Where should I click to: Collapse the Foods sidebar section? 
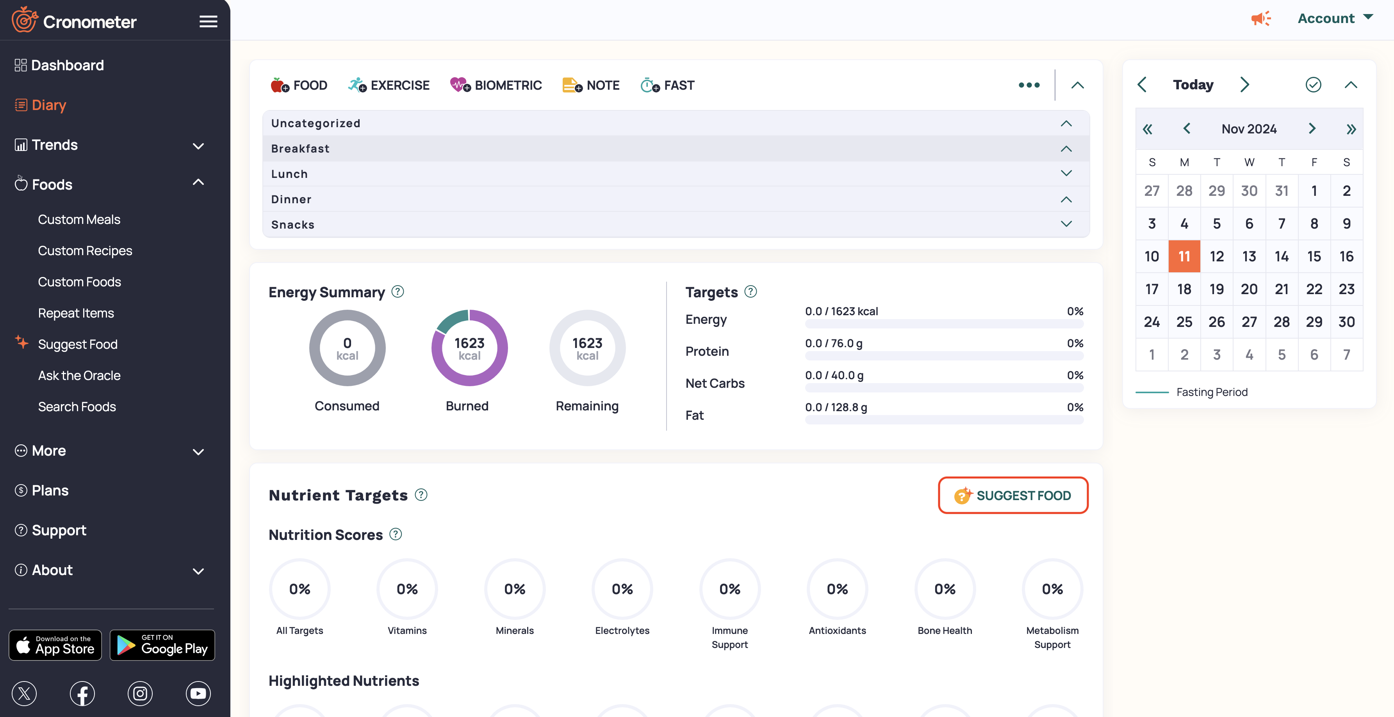(x=198, y=182)
